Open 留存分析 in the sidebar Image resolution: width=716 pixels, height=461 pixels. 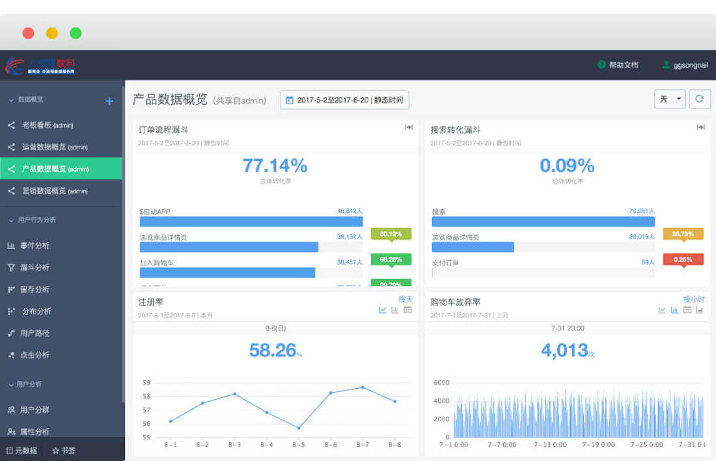[x=34, y=289]
